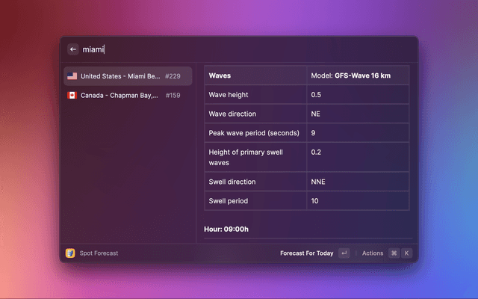Click Forecast For Today action
The image size is (478, 299).
pyautogui.click(x=306, y=253)
